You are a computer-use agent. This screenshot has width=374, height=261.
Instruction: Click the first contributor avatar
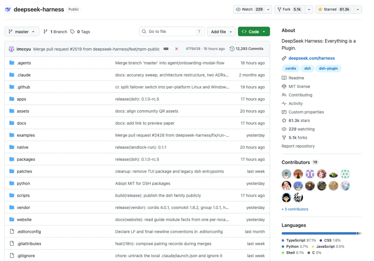point(286,174)
